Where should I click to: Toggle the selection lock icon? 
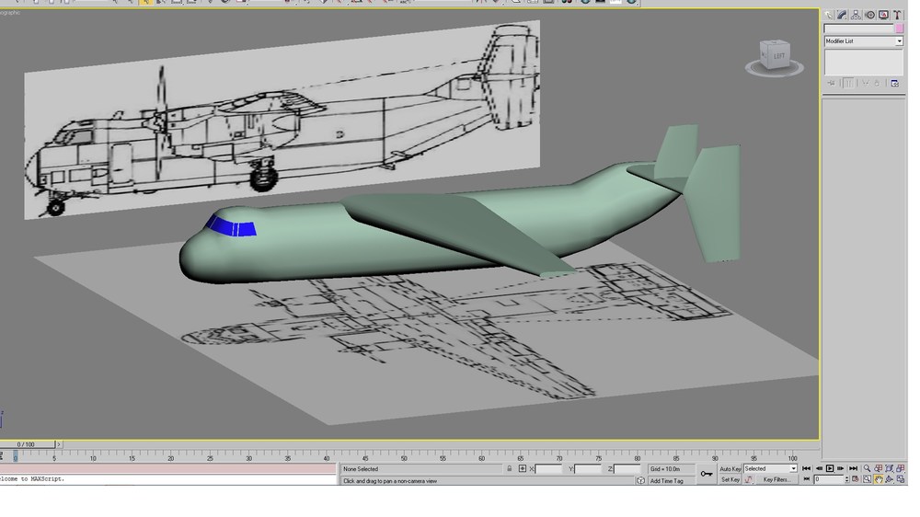[510, 469]
